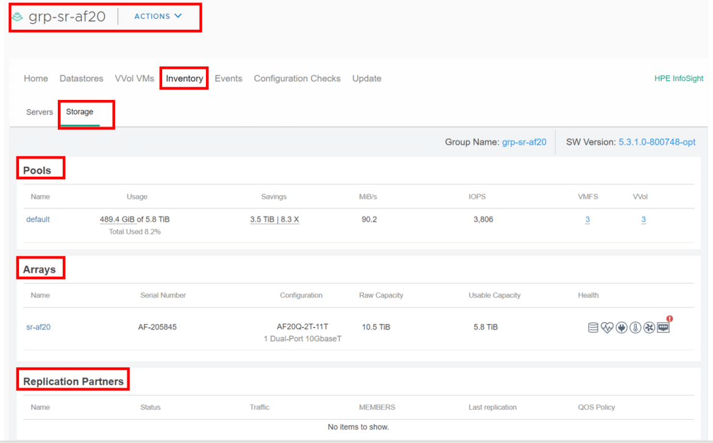Switch to the Servers sub-tab
The width and height of the screenshot is (713, 443).
[x=40, y=112]
